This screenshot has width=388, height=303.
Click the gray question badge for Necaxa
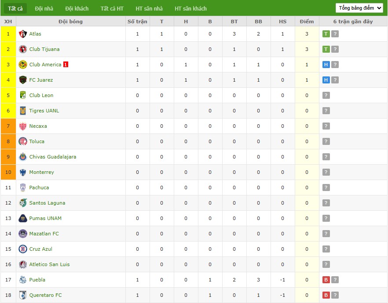326,126
